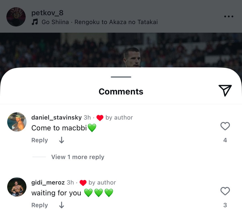View the 4 likes count on daniel_stavinsky's comment
The width and height of the screenshot is (242, 214).
pyautogui.click(x=225, y=140)
